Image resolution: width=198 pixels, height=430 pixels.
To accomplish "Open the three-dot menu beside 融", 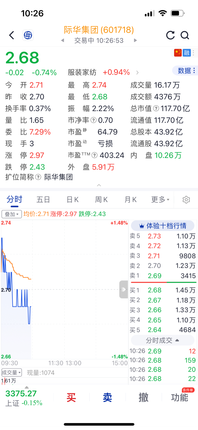I will 193,53.
